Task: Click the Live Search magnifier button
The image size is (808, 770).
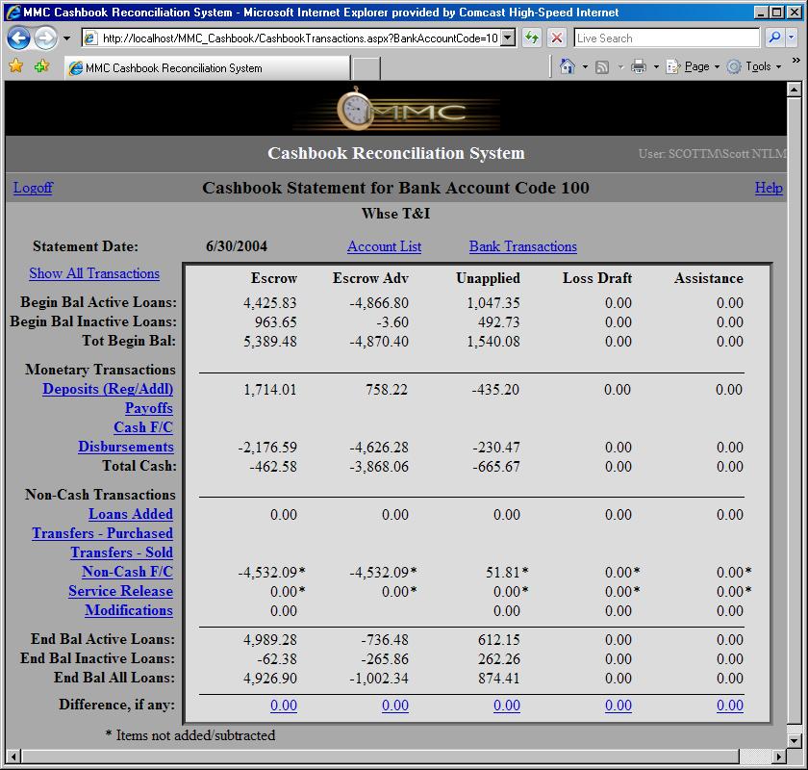Action: click(774, 38)
